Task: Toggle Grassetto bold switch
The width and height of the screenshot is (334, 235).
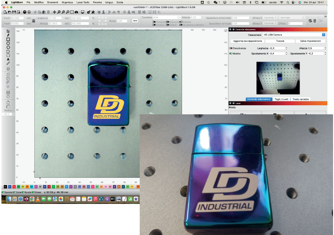Action: (x=154, y=22)
